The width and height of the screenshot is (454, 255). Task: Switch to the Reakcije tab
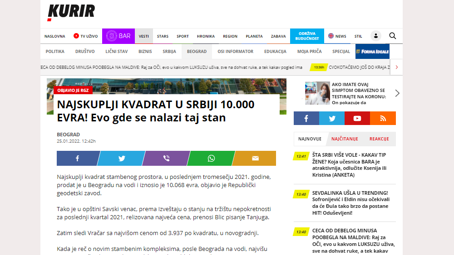click(x=379, y=139)
